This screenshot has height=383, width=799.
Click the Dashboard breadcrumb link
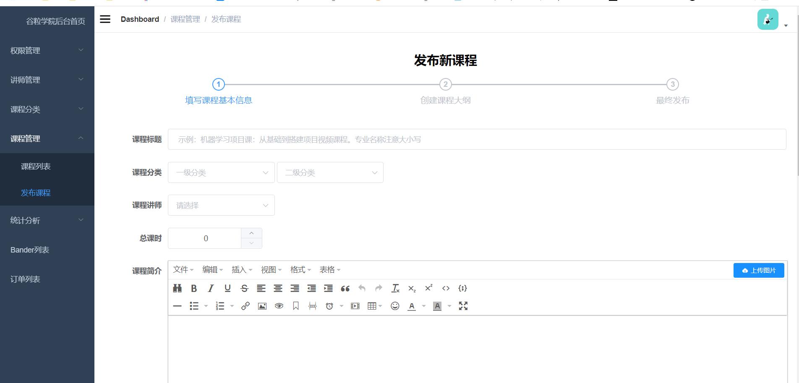(x=140, y=19)
